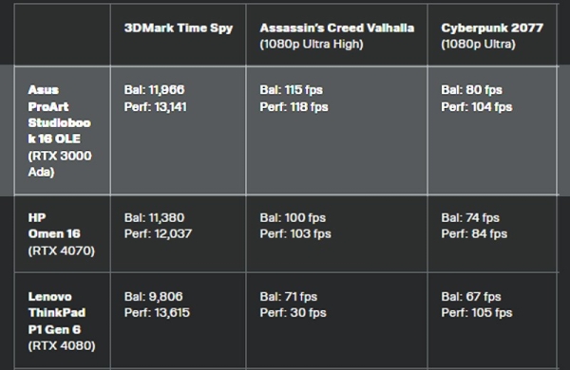This screenshot has width=570, height=370.
Task: Select the Lenovo Perf: 13,615 score
Action: pyautogui.click(x=157, y=313)
